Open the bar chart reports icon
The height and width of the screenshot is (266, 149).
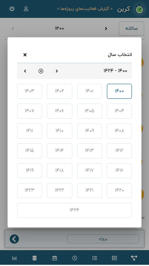[x=15, y=258]
